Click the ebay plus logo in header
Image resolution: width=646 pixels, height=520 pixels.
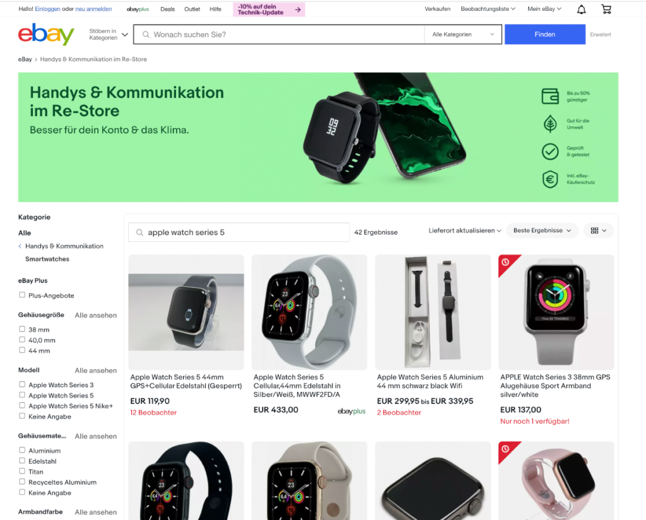click(x=138, y=9)
